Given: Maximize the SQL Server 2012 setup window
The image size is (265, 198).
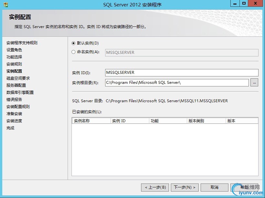Looking at the screenshot, I should coord(244,3).
